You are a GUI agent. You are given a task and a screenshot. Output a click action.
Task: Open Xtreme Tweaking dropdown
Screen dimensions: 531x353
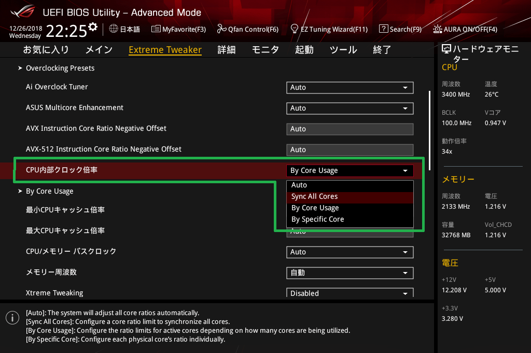(x=350, y=293)
